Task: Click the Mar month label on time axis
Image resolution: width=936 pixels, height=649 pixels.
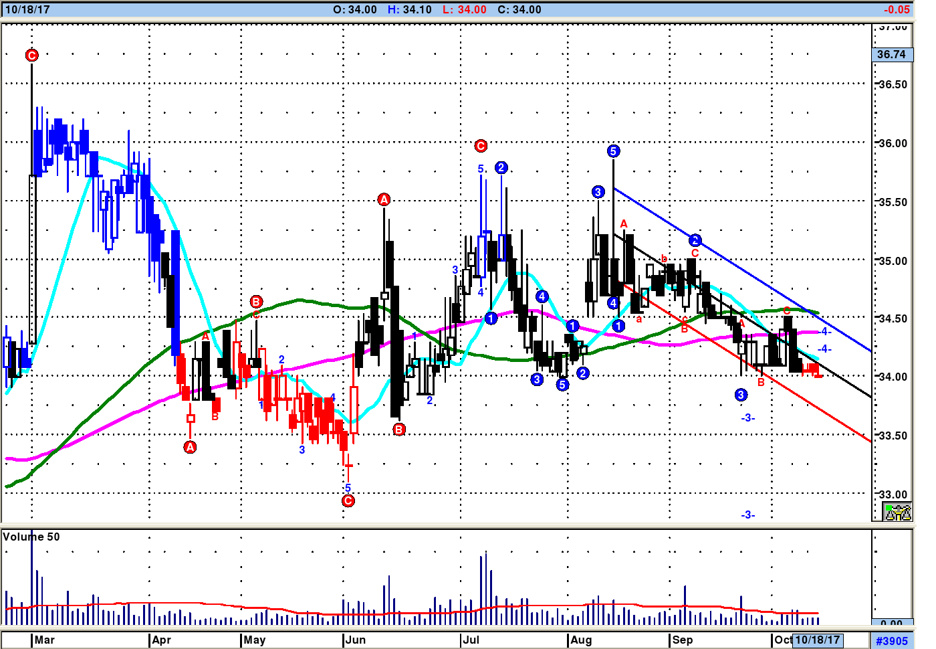Action: (45, 640)
